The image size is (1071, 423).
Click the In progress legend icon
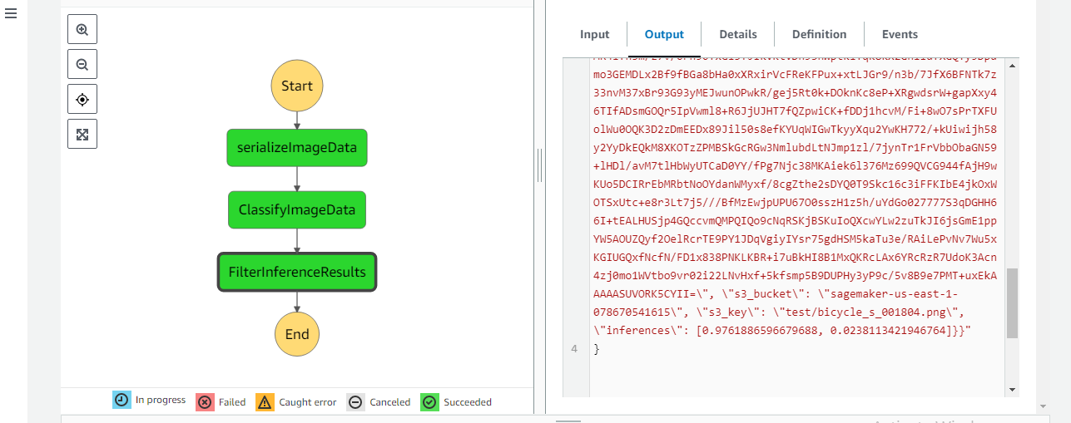point(121,400)
